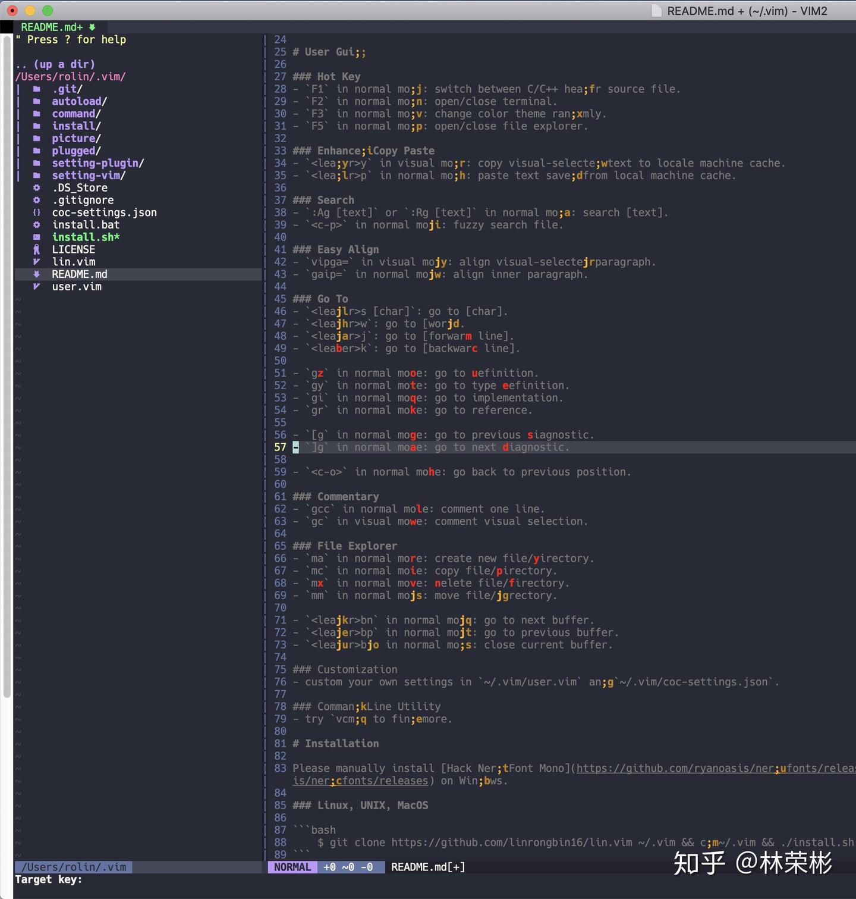
Task: Expand the command/ directory
Action: (75, 114)
